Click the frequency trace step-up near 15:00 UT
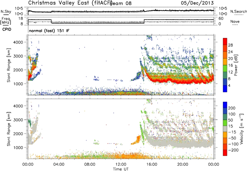This screenshot has height=171, width=247. click(x=144, y=21)
